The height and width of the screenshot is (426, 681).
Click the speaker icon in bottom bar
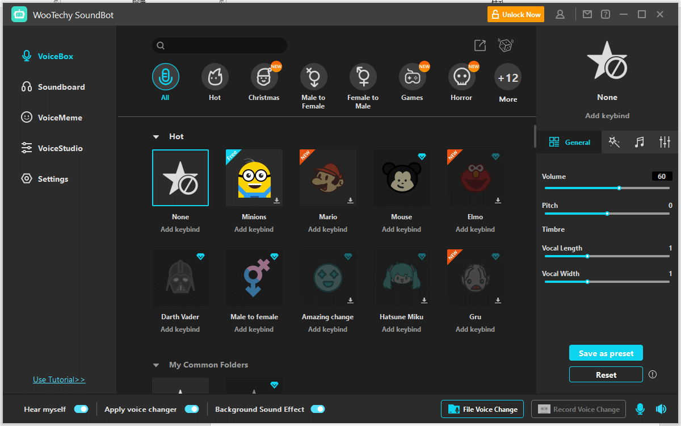pyautogui.click(x=661, y=409)
